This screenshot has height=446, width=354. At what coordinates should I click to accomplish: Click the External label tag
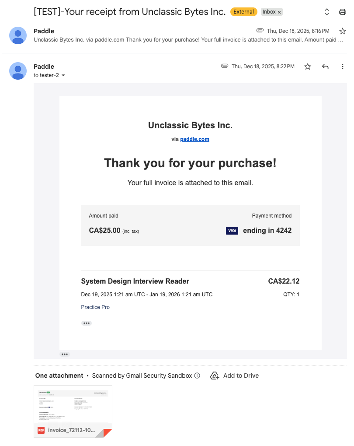[243, 12]
